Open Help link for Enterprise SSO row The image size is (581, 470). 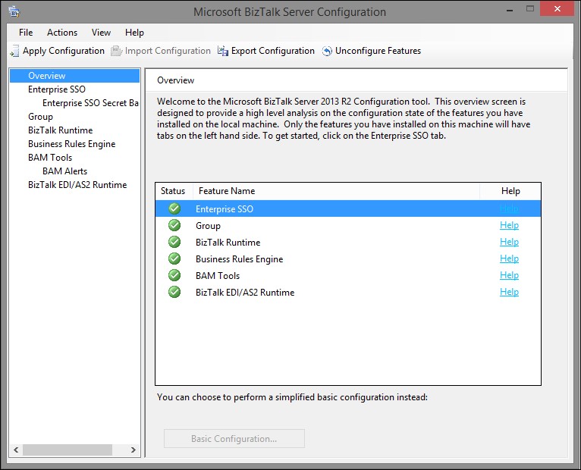pyautogui.click(x=509, y=208)
